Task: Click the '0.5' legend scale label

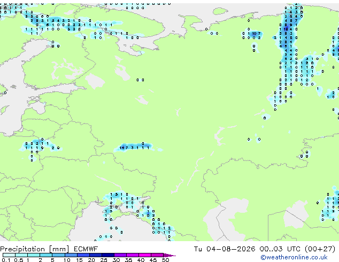Action: pos(19,260)
